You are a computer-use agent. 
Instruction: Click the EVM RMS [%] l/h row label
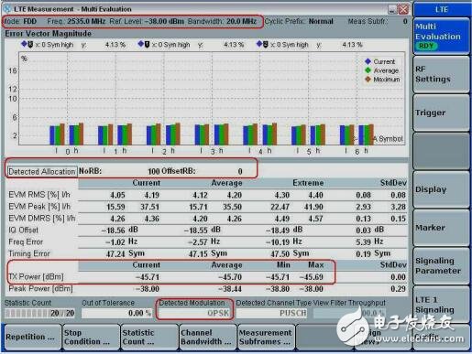pos(39,195)
